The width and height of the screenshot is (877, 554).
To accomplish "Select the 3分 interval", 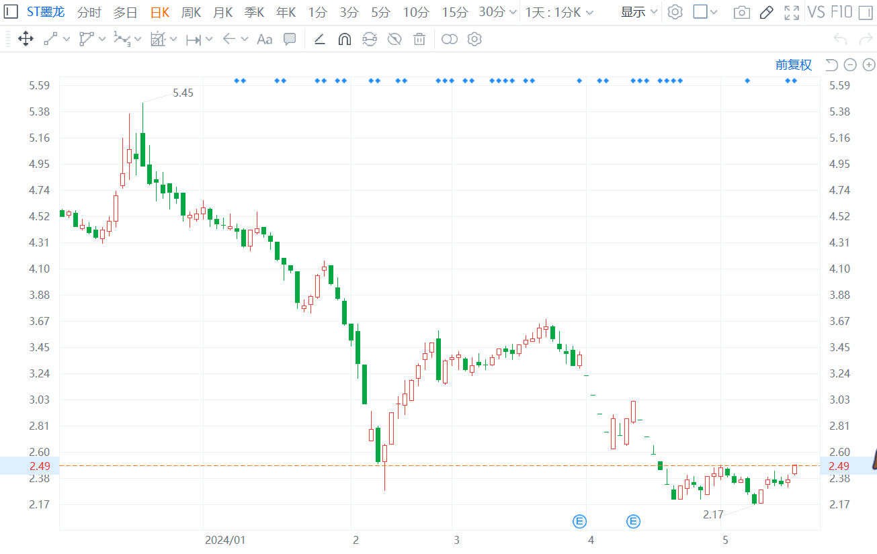I will (349, 12).
